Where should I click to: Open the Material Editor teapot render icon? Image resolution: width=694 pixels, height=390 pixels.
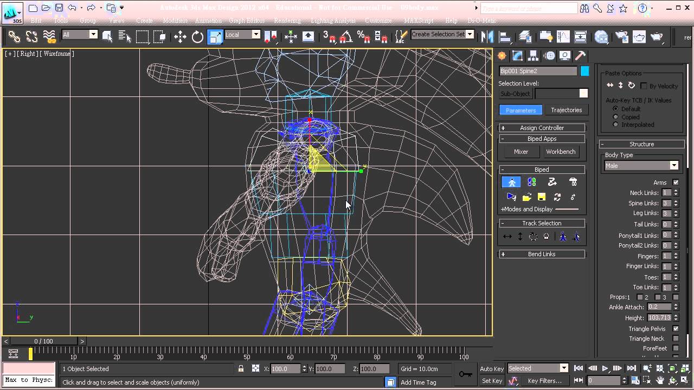click(657, 37)
